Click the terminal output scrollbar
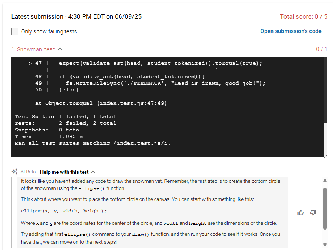This screenshot has height=250, width=333. pyautogui.click(x=326, y=90)
